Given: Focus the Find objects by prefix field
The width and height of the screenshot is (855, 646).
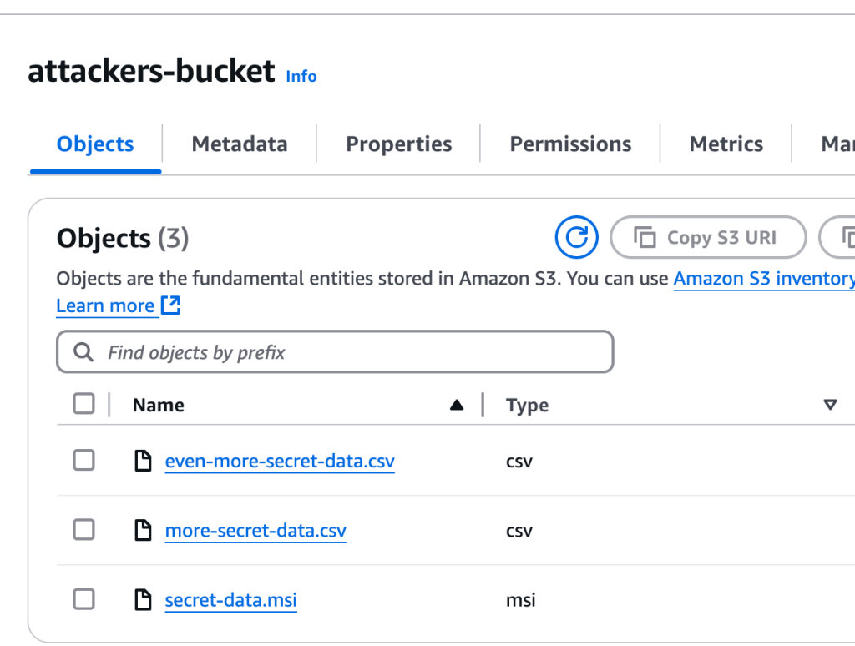Looking at the screenshot, I should point(351,352).
